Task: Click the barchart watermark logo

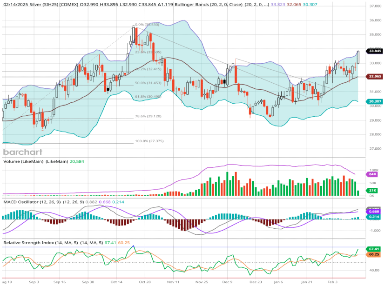Action: coord(23,152)
